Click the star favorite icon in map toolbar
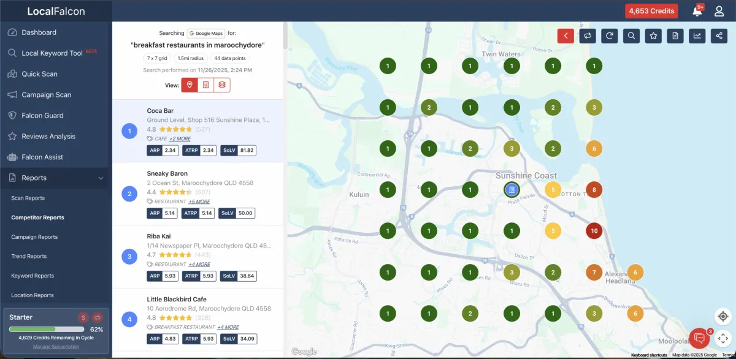Viewport: 736px width, 359px height. (653, 36)
